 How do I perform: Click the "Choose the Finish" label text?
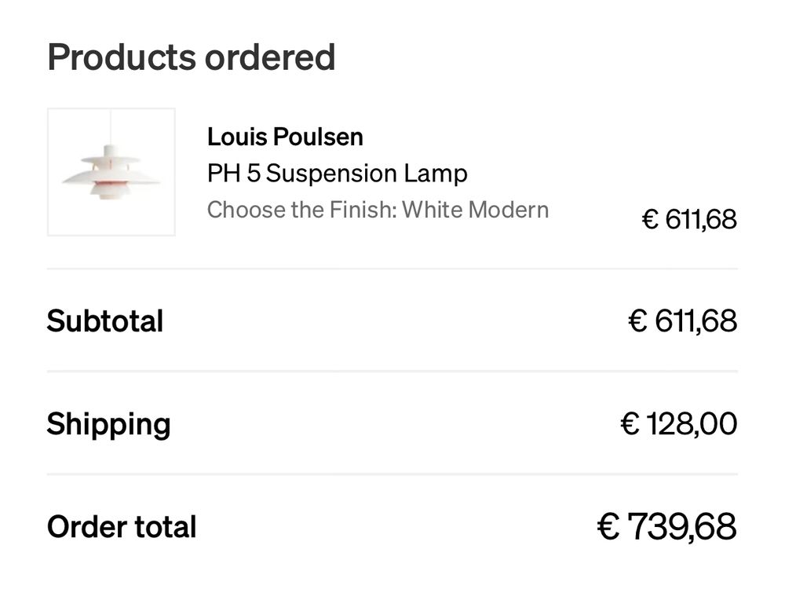pos(302,210)
